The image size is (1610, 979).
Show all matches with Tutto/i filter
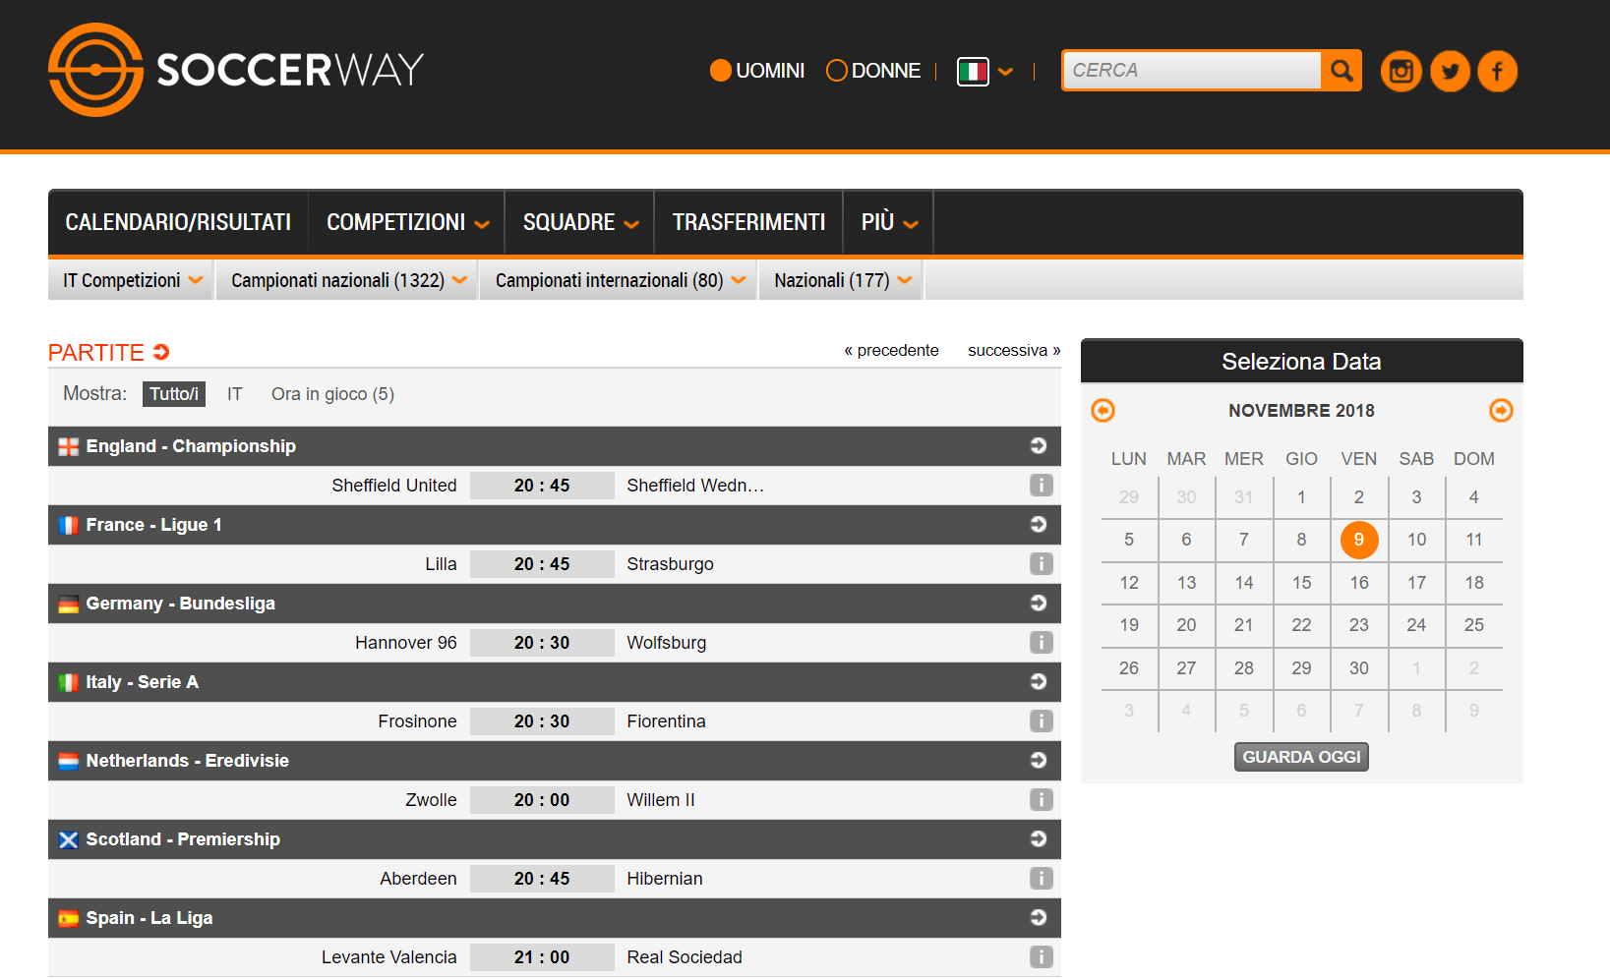tap(174, 394)
